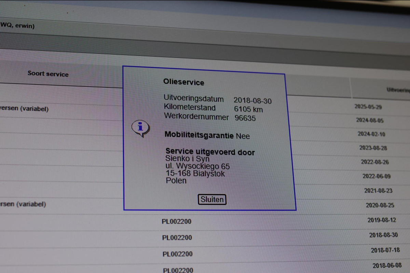
Task: Select table row dated 2024-08-05
Action: (370, 120)
